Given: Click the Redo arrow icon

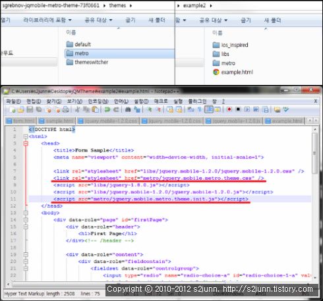Looking at the screenshot, I should [x=116, y=109].
